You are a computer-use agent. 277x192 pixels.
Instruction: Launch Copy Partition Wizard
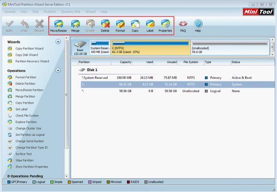click(29, 48)
